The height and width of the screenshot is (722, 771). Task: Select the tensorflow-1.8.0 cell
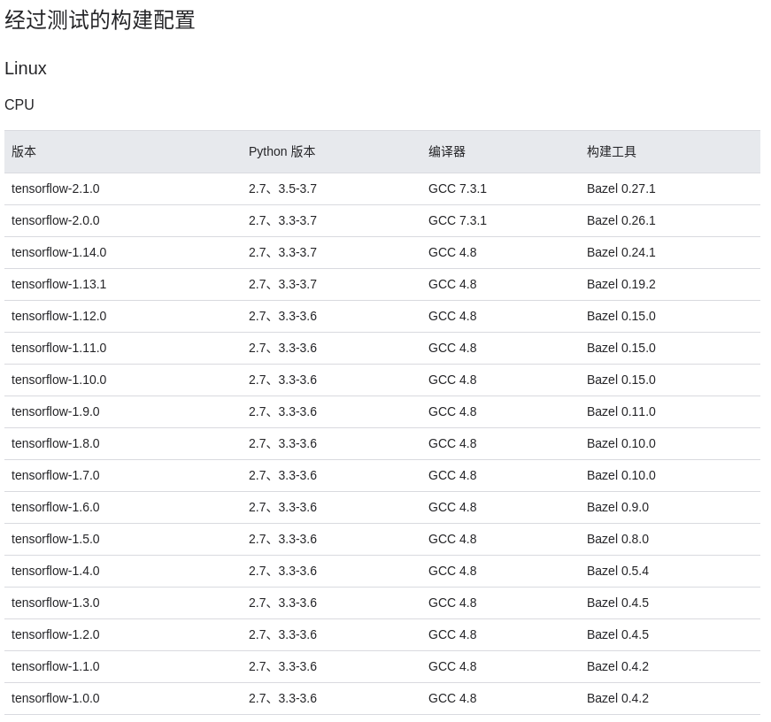point(56,444)
